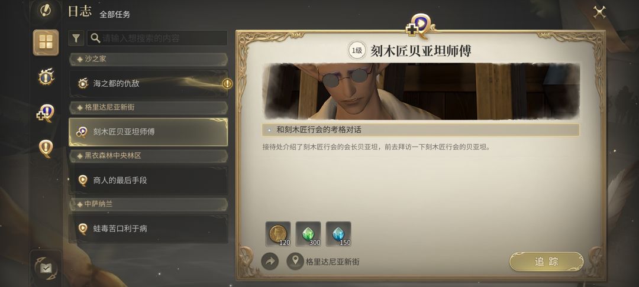This screenshot has height=287, width=639.
Task: Collapse the 黑衣森林中央林区 category header
Action: (x=149, y=156)
